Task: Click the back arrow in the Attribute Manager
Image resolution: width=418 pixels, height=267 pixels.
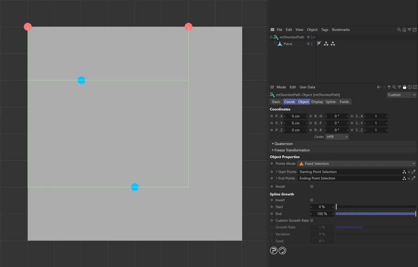Action: pos(379,87)
